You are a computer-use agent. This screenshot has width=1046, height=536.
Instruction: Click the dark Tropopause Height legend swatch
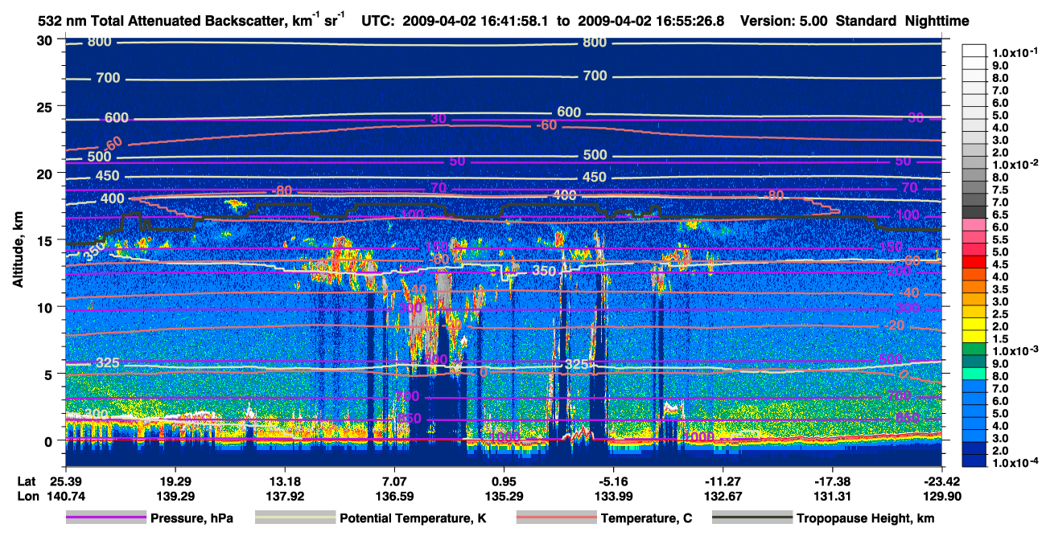tap(752, 518)
